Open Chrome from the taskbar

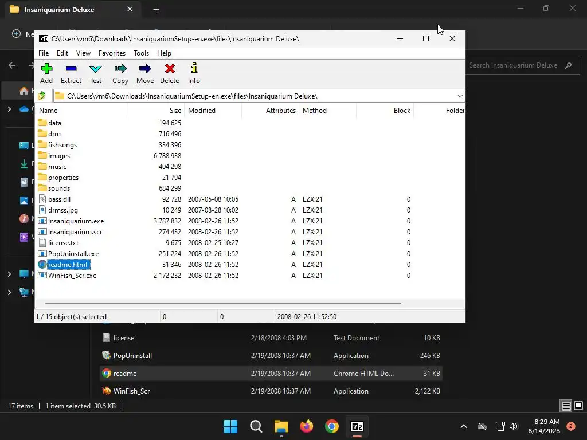coord(332,426)
